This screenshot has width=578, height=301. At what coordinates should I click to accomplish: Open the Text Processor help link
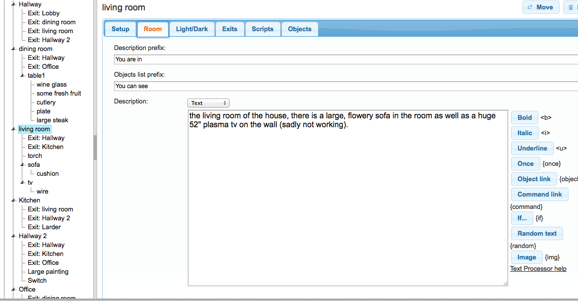tap(538, 269)
